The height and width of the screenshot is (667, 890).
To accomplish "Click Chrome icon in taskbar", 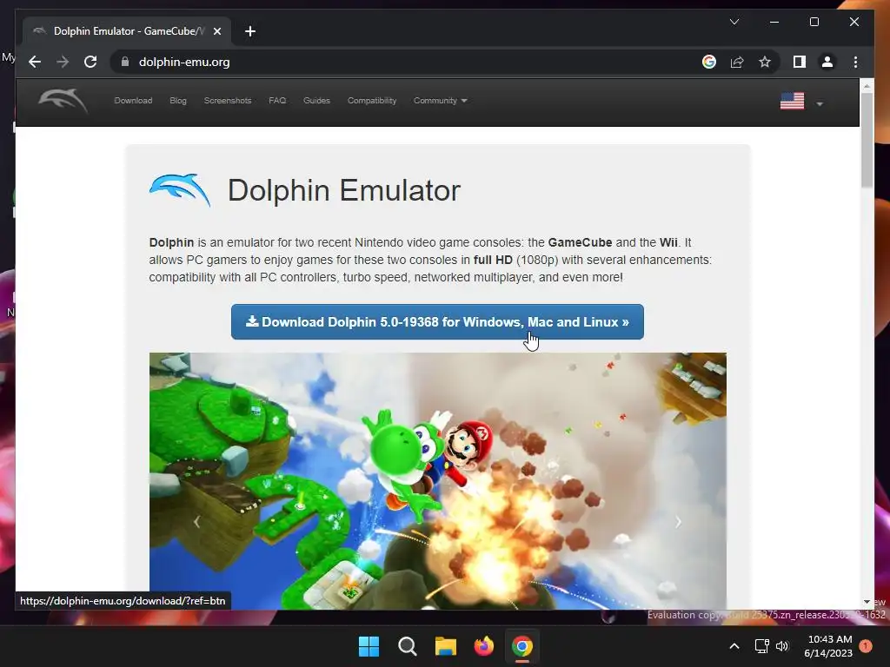I will coord(522,646).
